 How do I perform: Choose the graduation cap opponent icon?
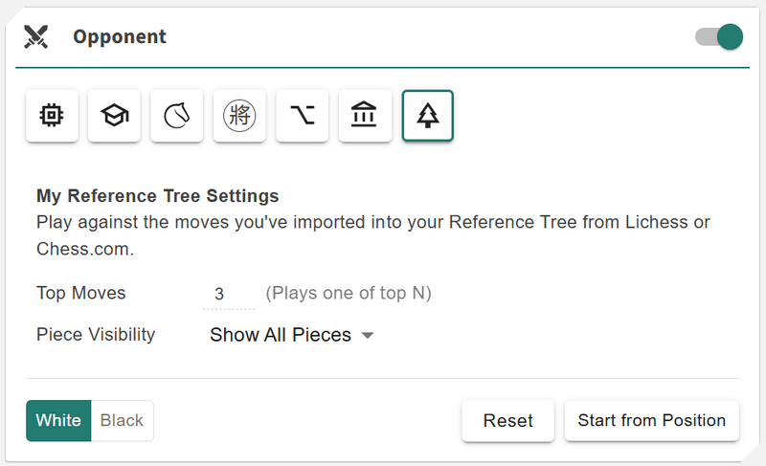click(114, 116)
